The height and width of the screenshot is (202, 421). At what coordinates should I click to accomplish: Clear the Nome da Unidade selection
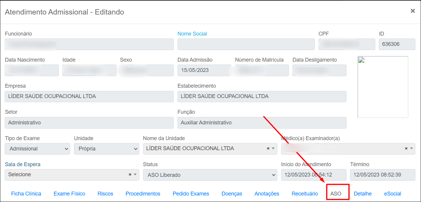pyautogui.click(x=268, y=149)
